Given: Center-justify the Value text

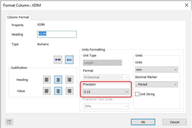Looking at the screenshot, I should [58, 91].
